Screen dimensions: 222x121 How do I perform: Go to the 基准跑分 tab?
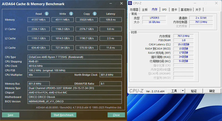[186, 9]
